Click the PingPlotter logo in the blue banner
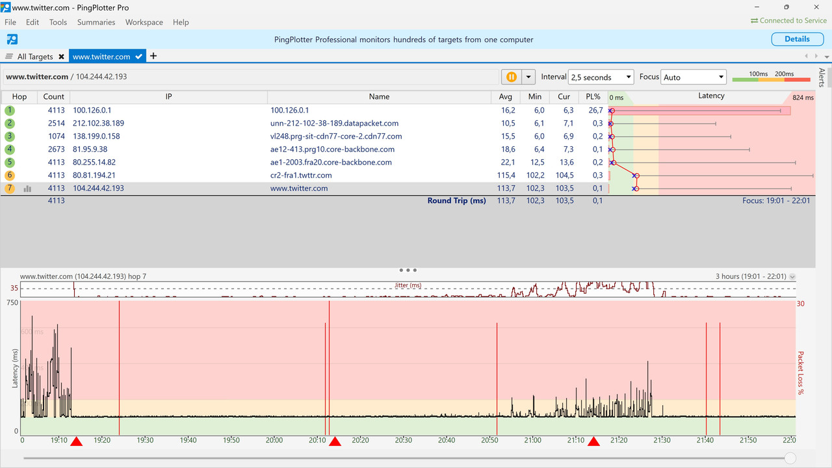Image resolution: width=832 pixels, height=468 pixels. 12,40
